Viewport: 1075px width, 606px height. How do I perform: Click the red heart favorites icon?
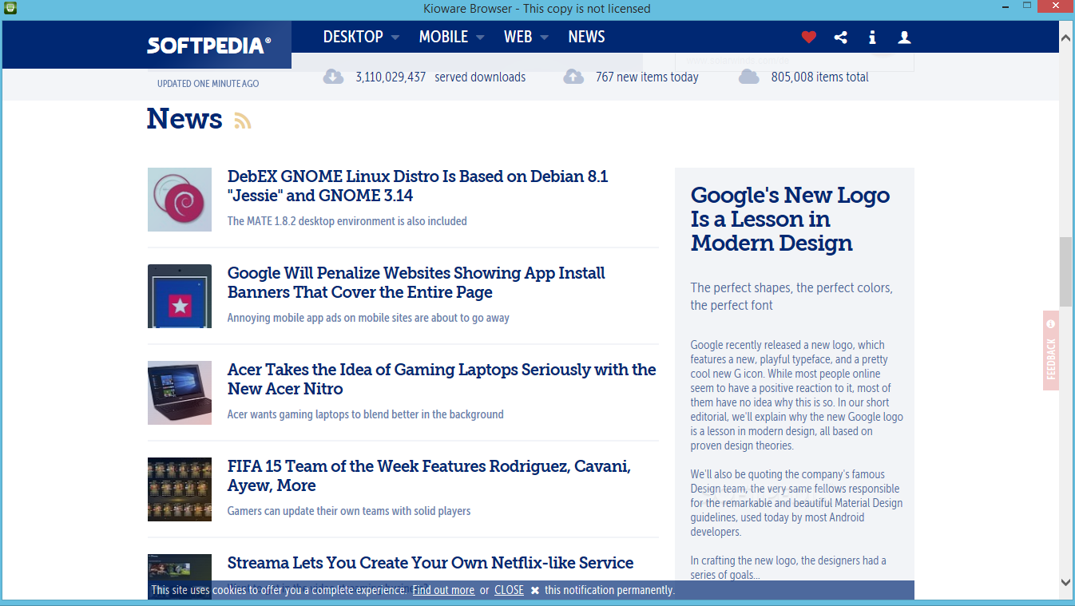(809, 37)
